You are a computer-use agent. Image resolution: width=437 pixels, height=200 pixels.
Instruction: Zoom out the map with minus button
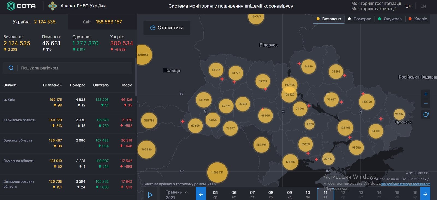click(426, 104)
